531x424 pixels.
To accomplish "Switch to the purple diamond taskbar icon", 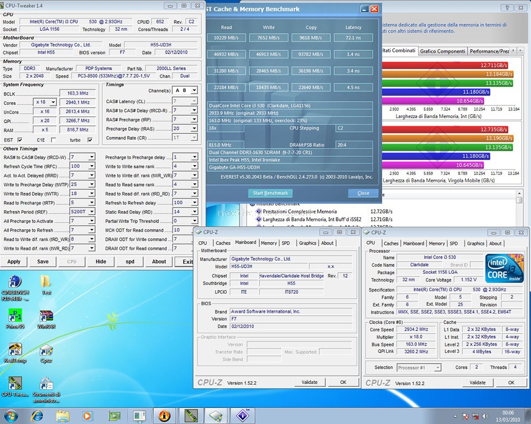I will [242, 416].
